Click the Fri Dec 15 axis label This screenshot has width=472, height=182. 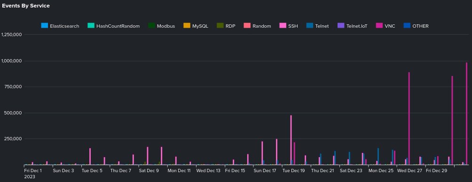tap(235, 171)
